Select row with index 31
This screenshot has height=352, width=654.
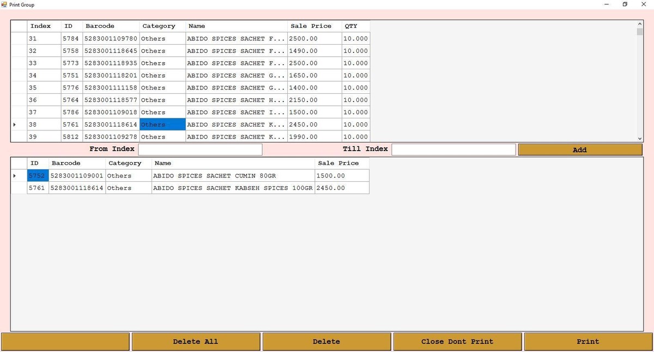(44, 39)
